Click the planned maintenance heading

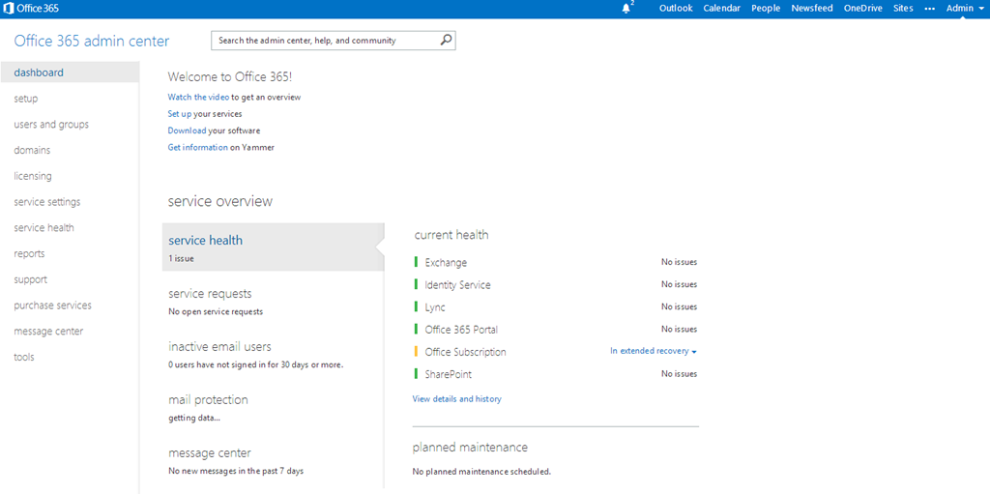click(x=470, y=448)
